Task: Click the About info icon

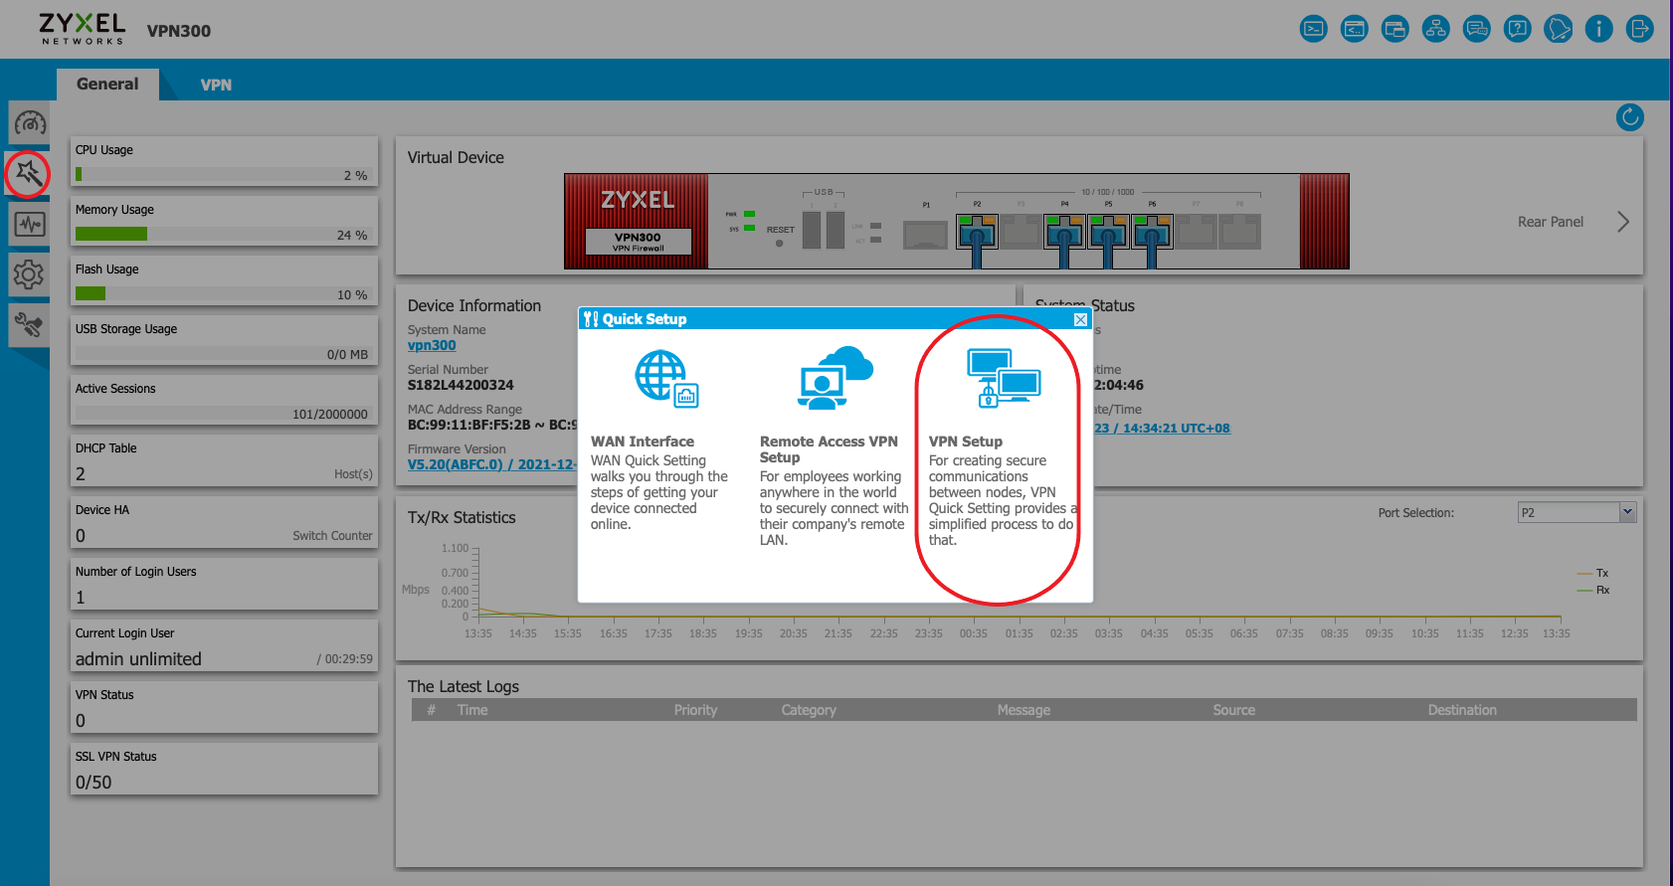Action: [x=1599, y=29]
